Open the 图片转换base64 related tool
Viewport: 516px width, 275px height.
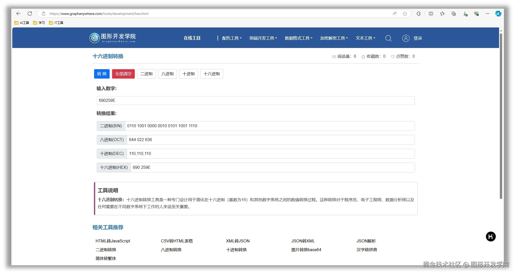[x=306, y=250]
